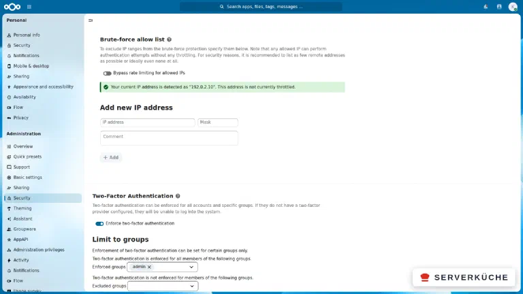Toggle Bypass rate limiting for allowed IPs

[x=107, y=73]
